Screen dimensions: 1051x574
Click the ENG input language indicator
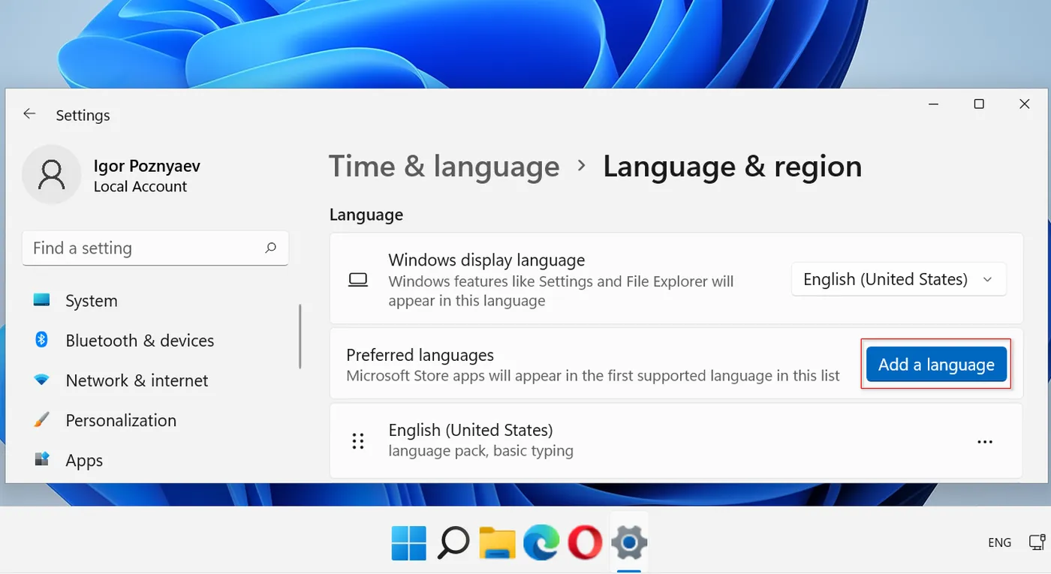[x=999, y=542]
